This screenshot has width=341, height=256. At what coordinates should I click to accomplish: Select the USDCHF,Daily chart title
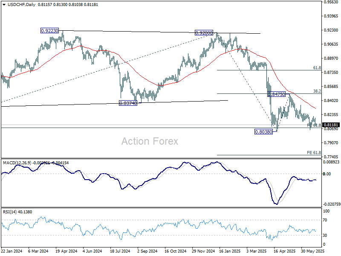click(x=22, y=5)
